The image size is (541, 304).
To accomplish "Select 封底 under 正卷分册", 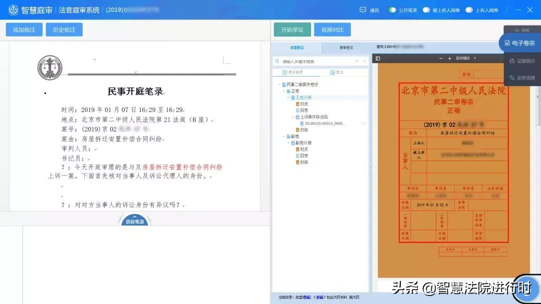I will click(x=304, y=130).
